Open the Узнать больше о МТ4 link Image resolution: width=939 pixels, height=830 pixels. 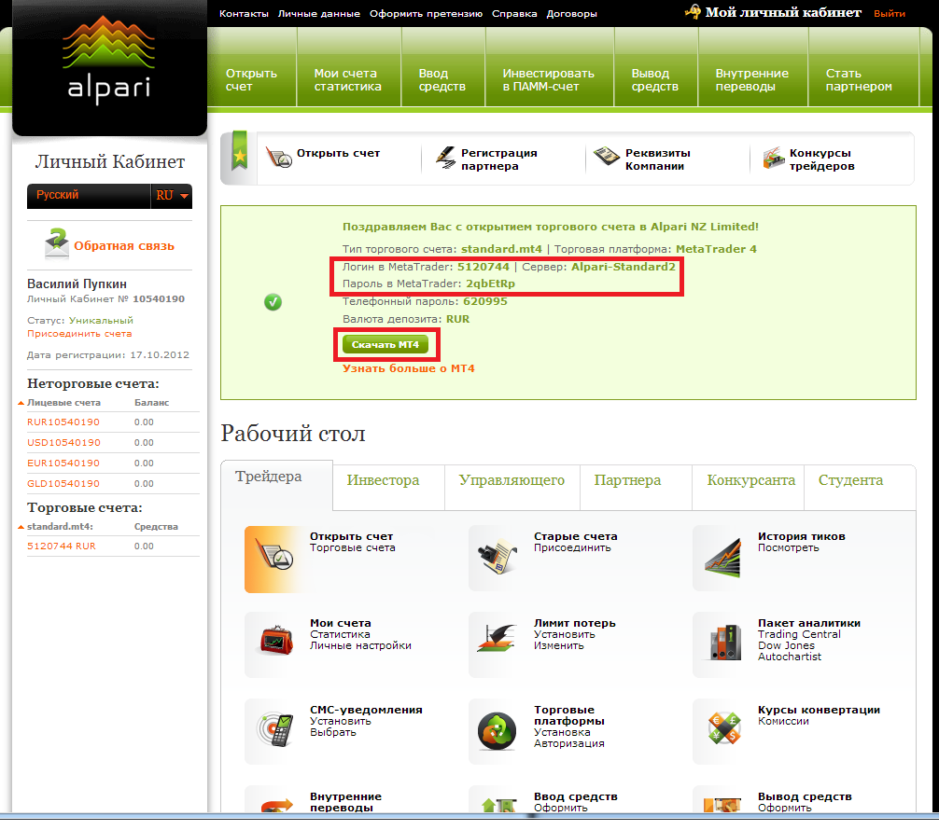[x=409, y=368]
